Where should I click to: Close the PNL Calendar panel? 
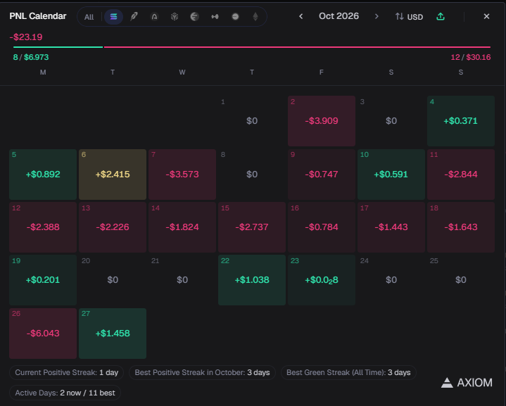(x=486, y=16)
